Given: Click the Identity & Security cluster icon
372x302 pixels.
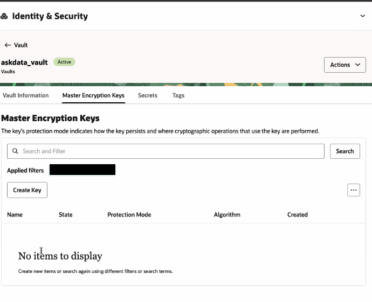Looking at the screenshot, I should point(4,16).
